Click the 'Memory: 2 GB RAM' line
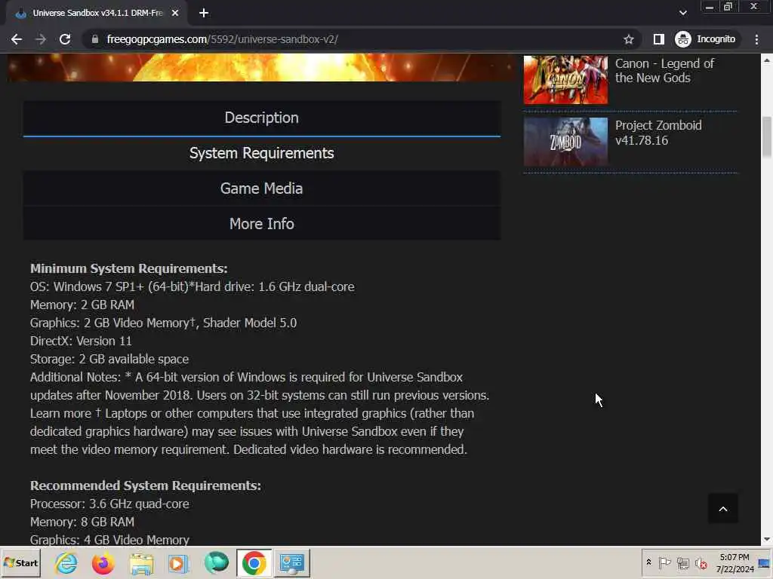Screen dimensions: 773x579 (x=82, y=305)
